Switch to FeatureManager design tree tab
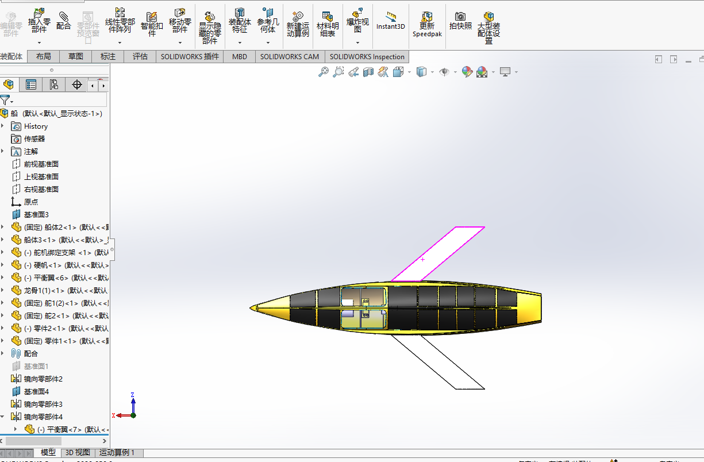Viewport: 704px width, 462px height. click(8, 85)
